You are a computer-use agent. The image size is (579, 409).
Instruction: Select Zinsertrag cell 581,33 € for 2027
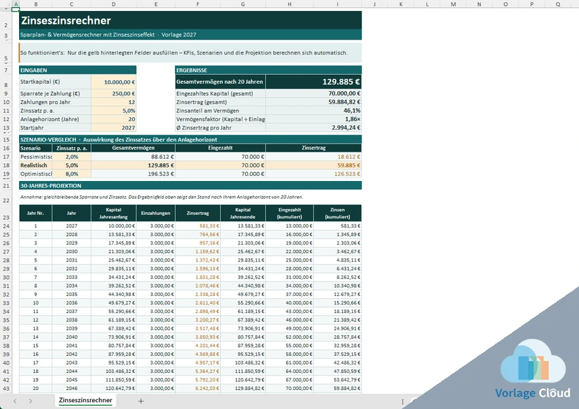tap(198, 226)
